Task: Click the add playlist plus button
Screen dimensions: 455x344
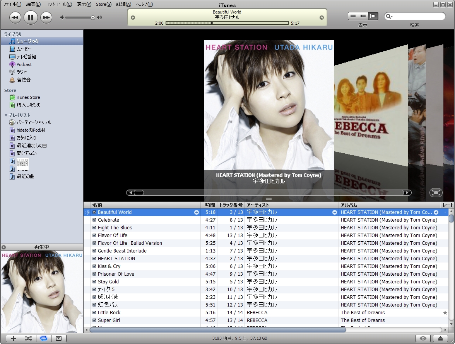Action: tap(13, 338)
